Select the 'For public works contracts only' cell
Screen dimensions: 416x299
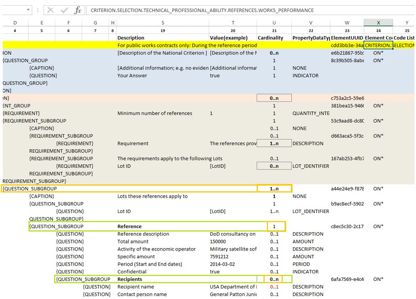187,45
